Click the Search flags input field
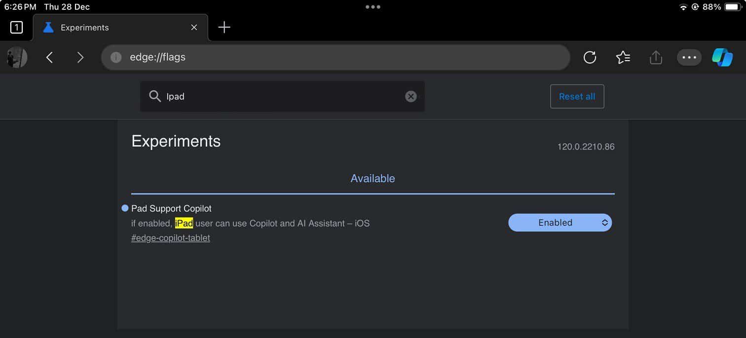Screen dimensions: 746x338 point(281,97)
